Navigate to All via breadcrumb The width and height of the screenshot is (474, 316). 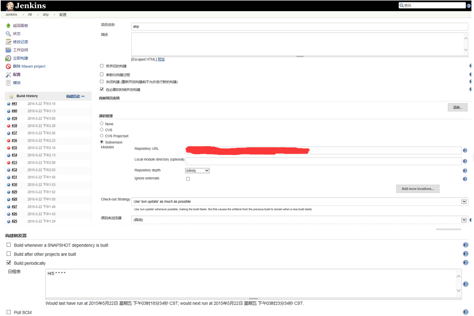tap(30, 14)
